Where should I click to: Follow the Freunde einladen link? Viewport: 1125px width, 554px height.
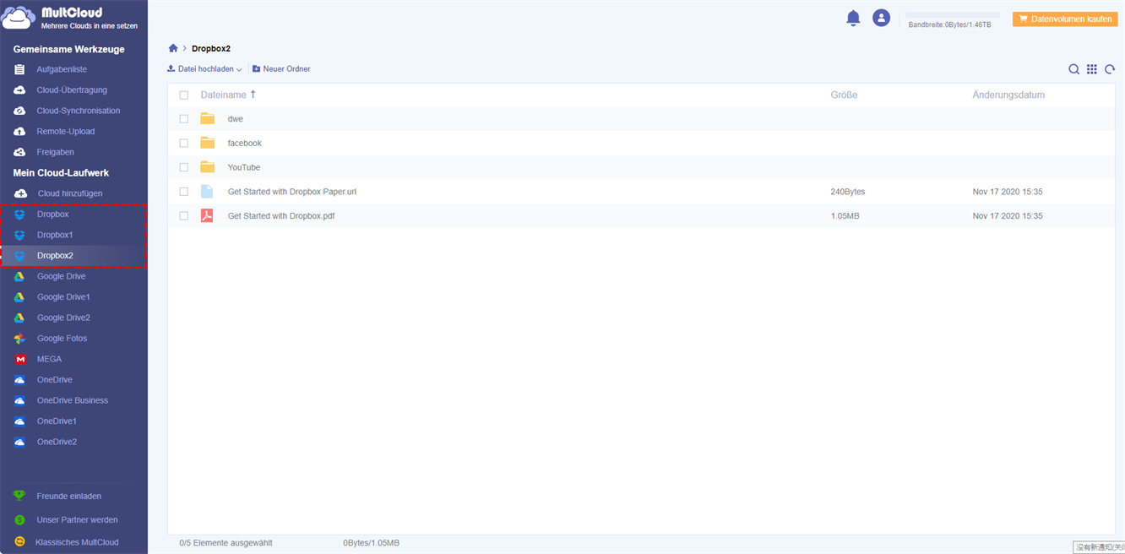click(x=69, y=497)
